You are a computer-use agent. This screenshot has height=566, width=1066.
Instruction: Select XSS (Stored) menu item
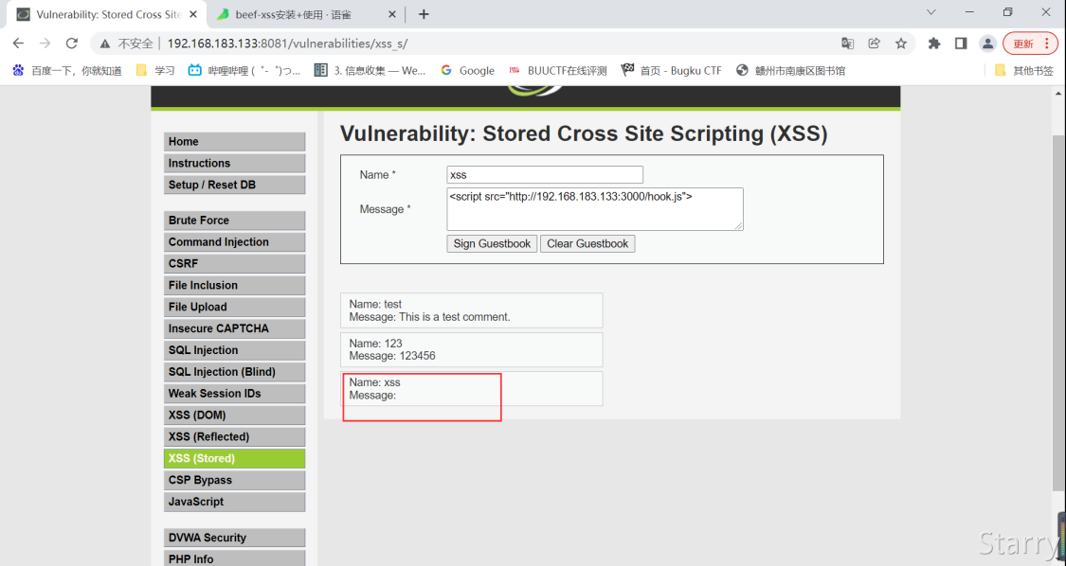[x=235, y=459]
